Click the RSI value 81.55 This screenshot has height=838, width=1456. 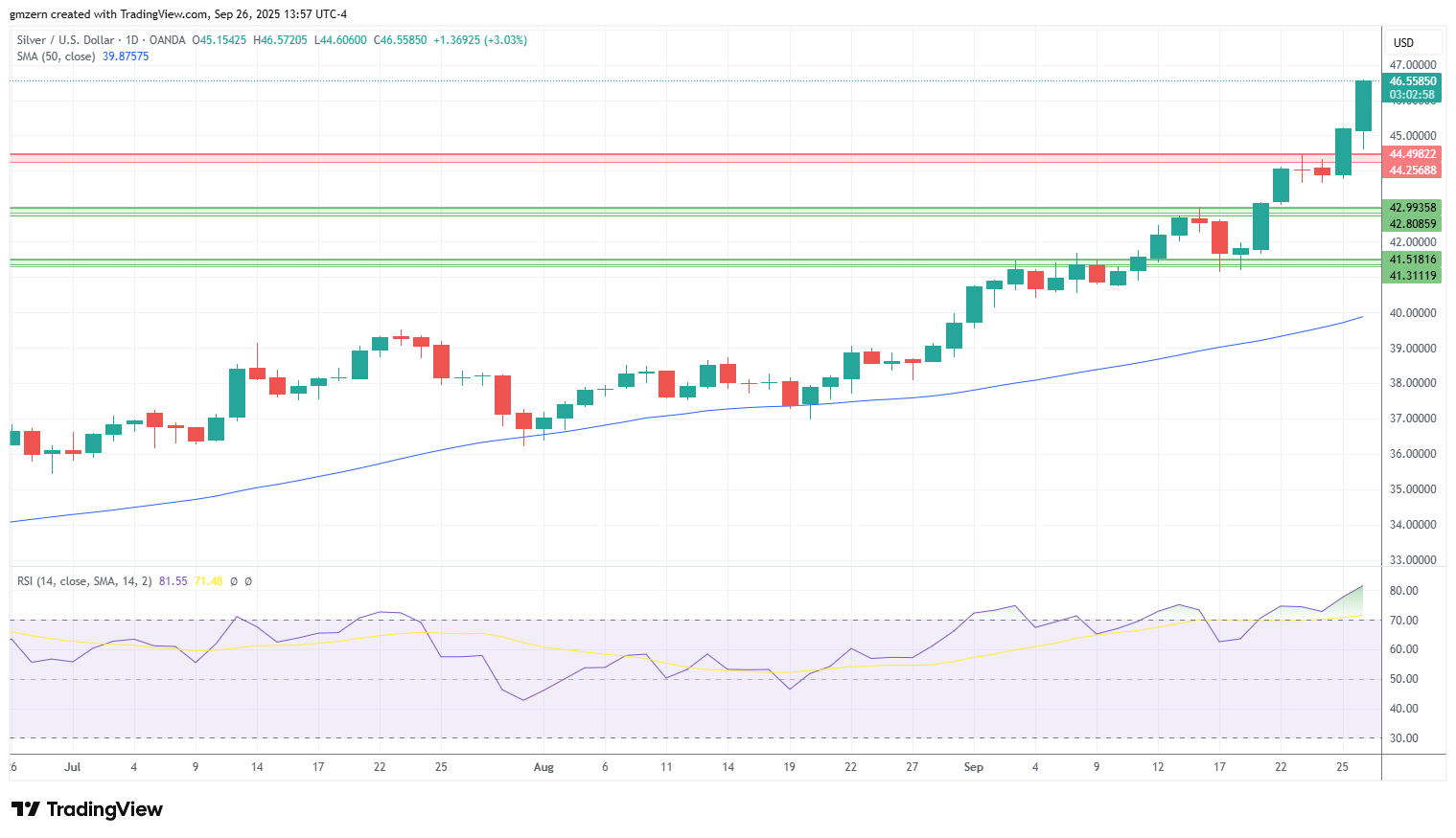coord(173,581)
